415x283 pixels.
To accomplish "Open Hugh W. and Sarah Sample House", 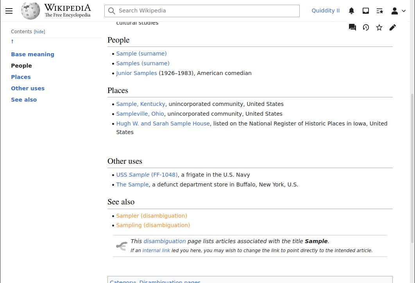I will [163, 124].
